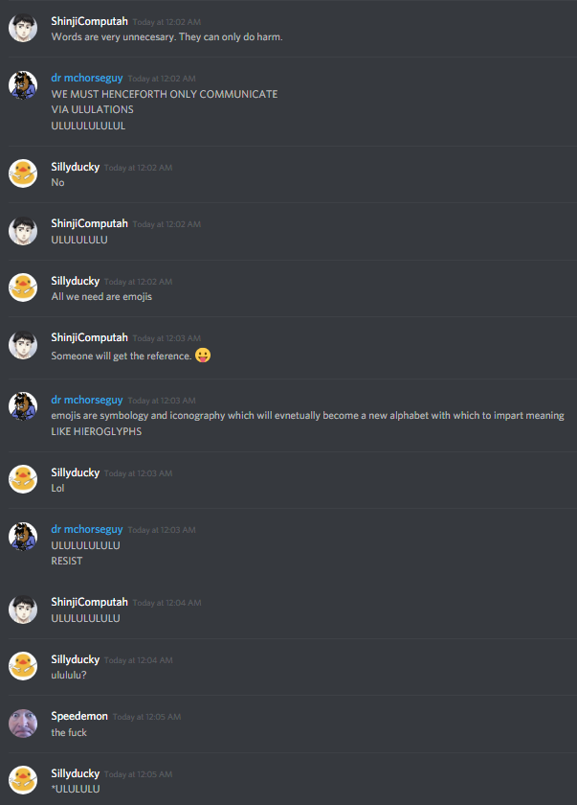577x805 pixels.
Task: Click Sillyducky's avatar next to "All we need are emojis"
Action: (x=23, y=287)
